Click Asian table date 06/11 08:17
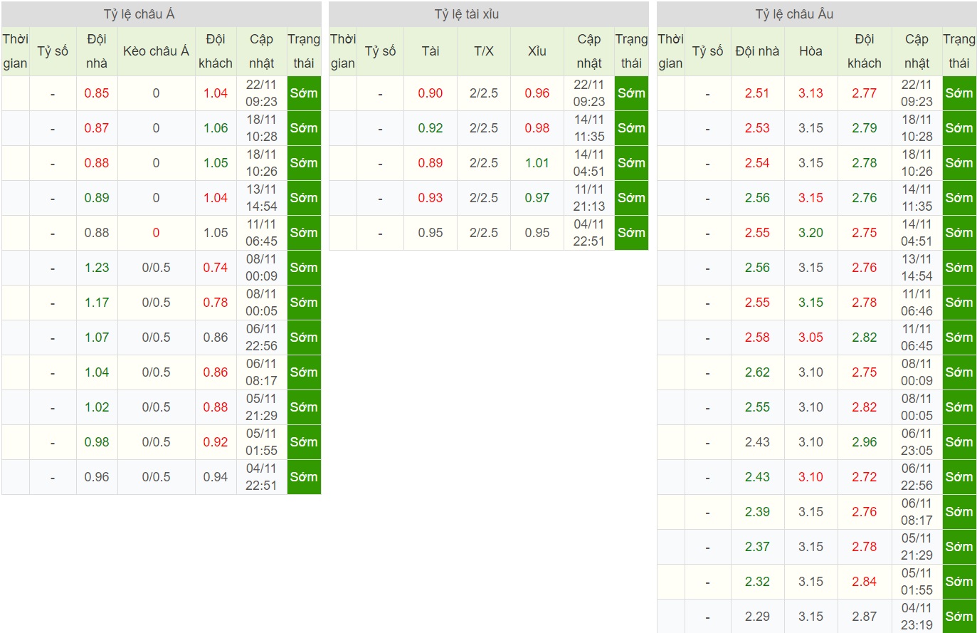Viewport: 977px width, 633px height. pyautogui.click(x=261, y=372)
